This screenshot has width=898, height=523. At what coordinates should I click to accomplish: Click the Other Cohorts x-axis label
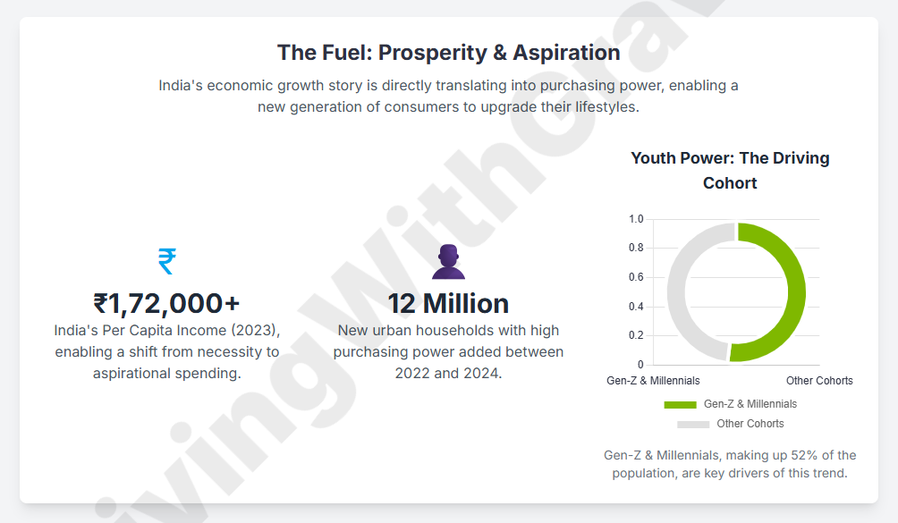coord(819,381)
